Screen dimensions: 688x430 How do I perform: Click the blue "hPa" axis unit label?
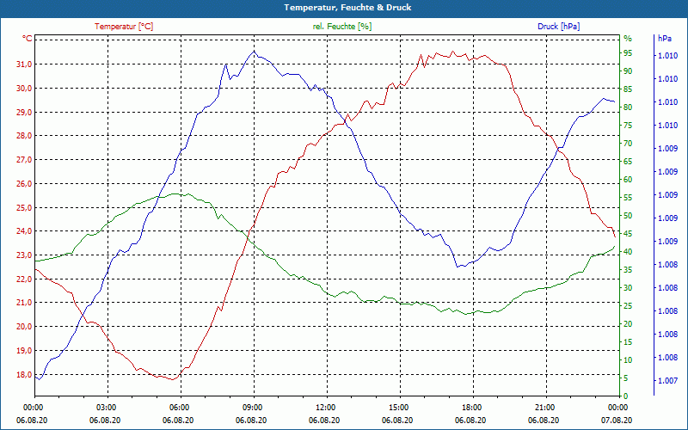664,39
